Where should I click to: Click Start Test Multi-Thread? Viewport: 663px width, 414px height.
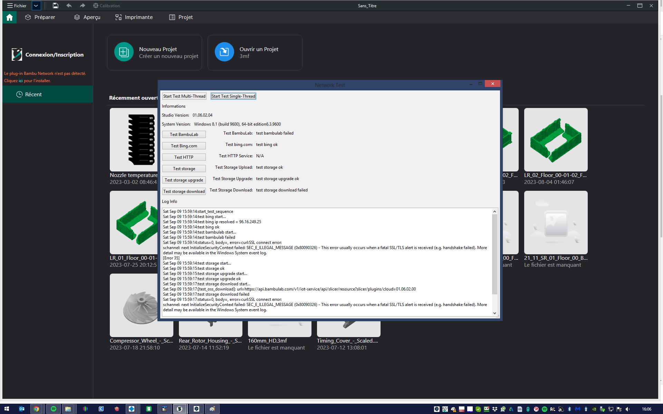[x=184, y=96]
